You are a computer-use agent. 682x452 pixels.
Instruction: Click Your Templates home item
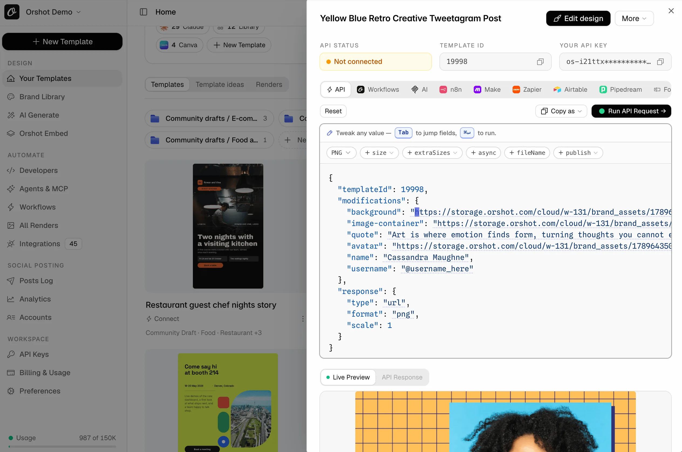[62, 78]
